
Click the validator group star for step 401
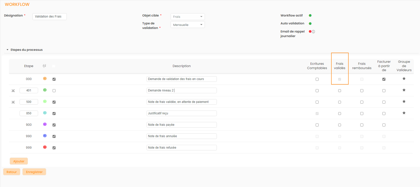(x=404, y=90)
